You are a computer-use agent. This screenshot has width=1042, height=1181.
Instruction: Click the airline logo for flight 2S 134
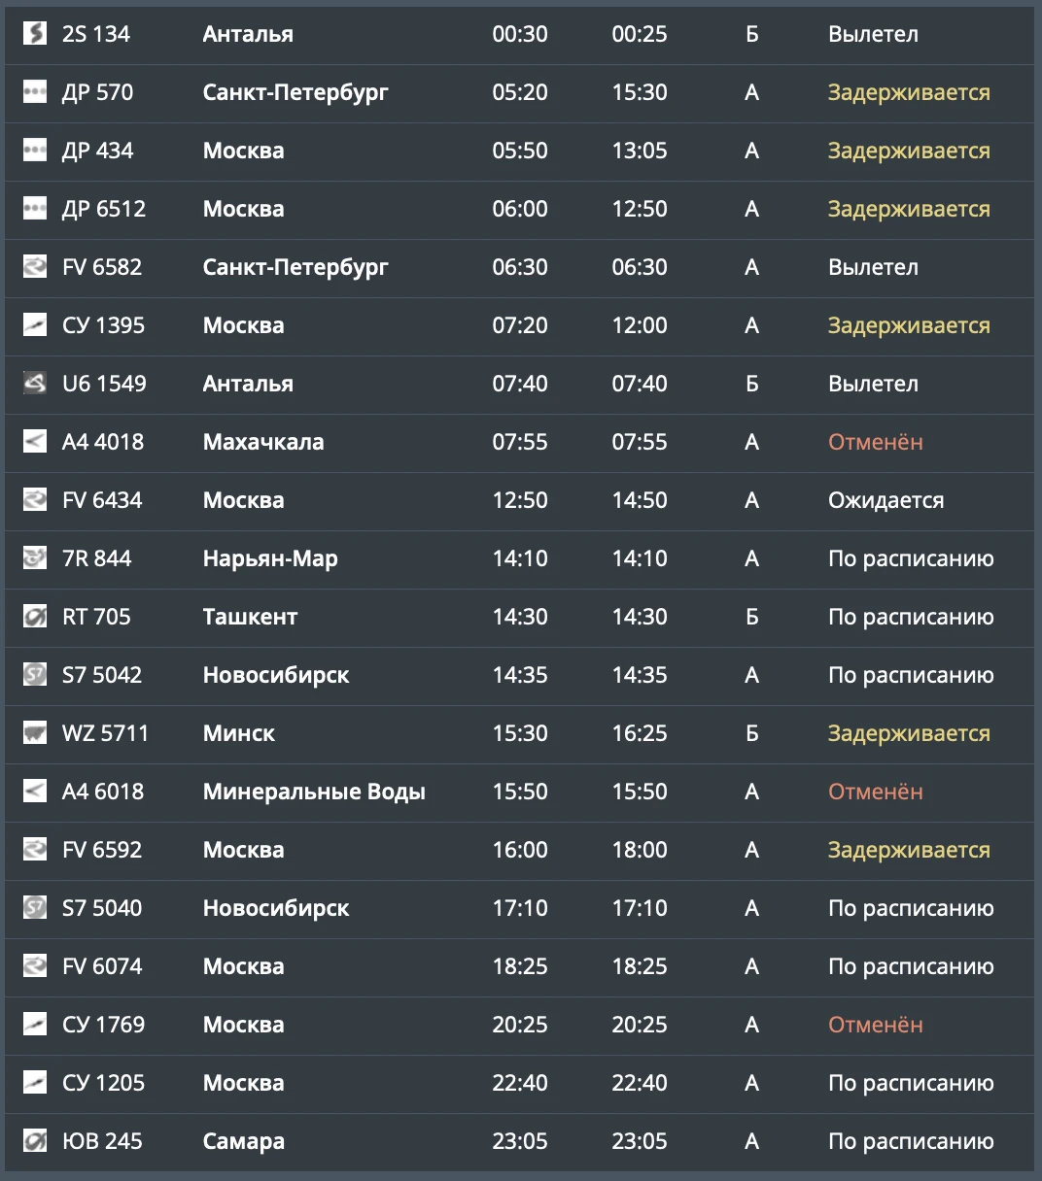pos(35,34)
